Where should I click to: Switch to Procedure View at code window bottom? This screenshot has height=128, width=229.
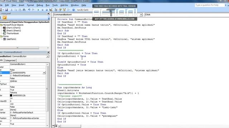(53, 126)
